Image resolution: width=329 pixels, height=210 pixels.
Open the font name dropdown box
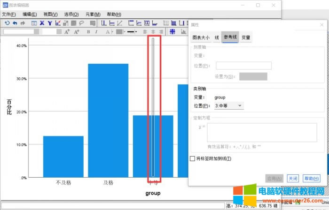(19, 32)
